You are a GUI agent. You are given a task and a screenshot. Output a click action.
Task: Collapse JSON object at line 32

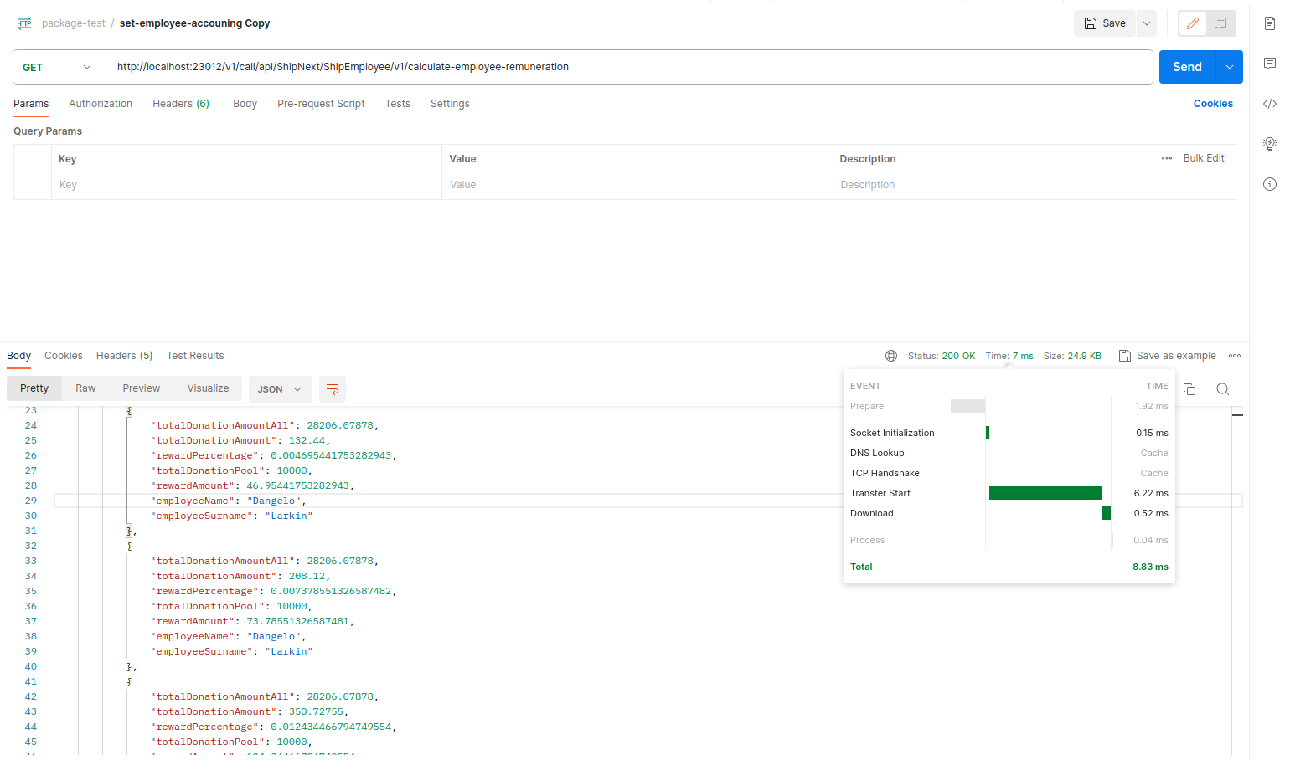click(129, 547)
